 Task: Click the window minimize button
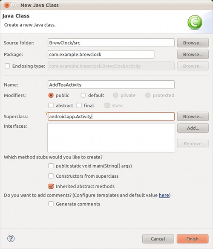13,5
